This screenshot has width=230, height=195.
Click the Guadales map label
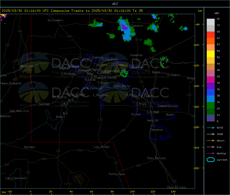[x=136, y=55]
